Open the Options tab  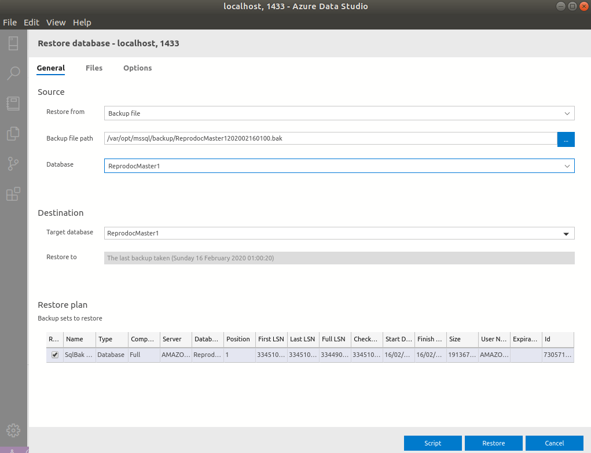click(x=137, y=68)
